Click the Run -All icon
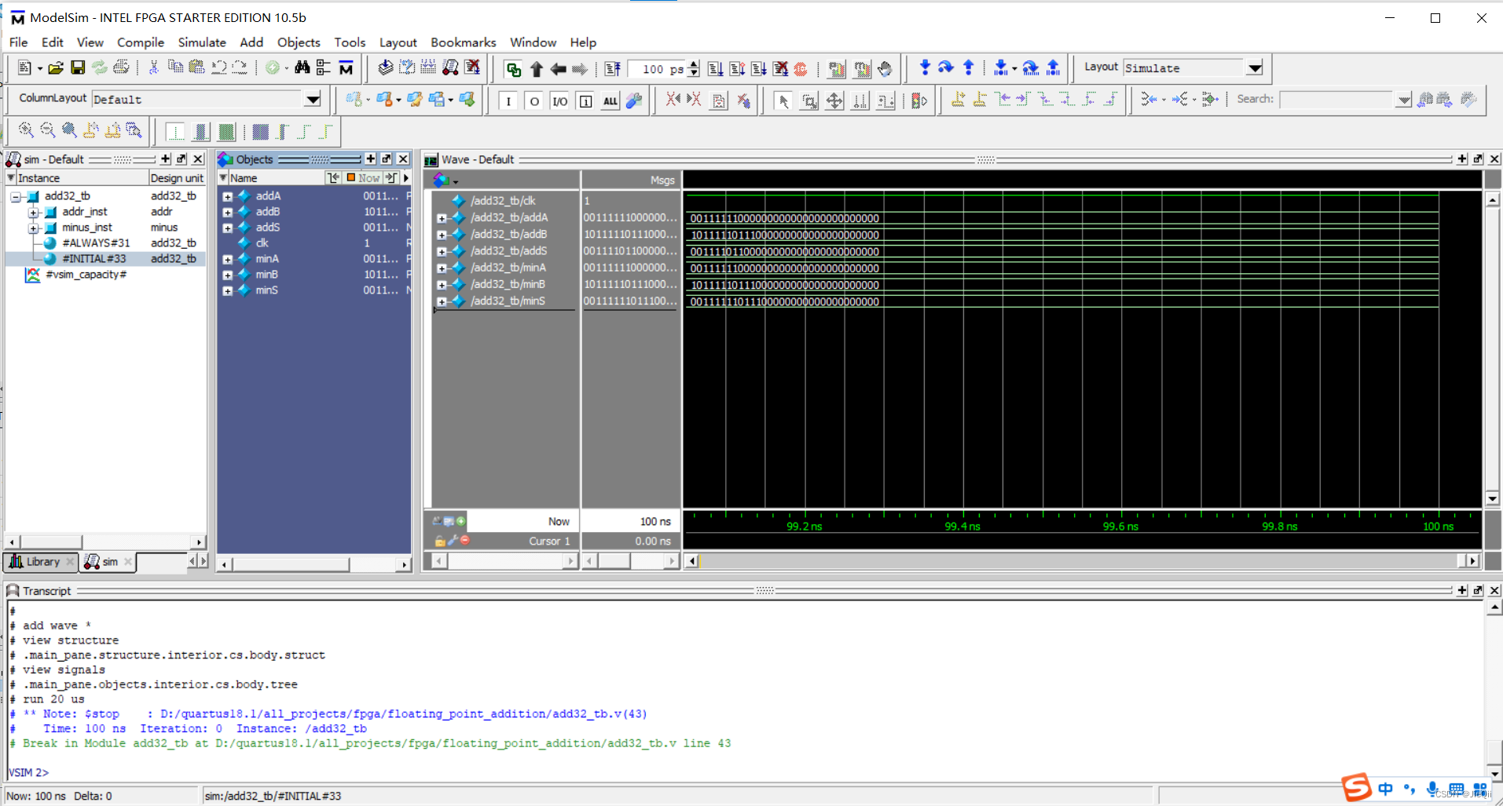The height and width of the screenshot is (806, 1503). [x=759, y=69]
